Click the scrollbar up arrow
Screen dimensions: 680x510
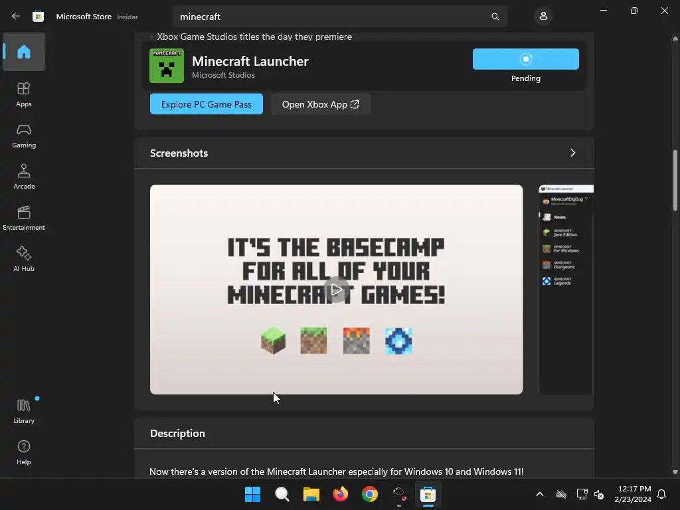pos(675,38)
